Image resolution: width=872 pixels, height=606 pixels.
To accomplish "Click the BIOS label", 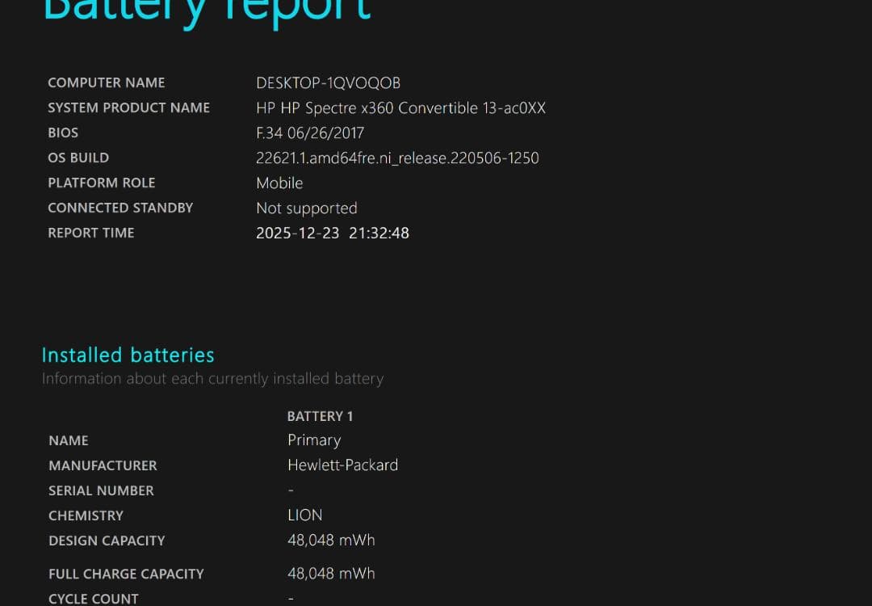I will point(62,133).
